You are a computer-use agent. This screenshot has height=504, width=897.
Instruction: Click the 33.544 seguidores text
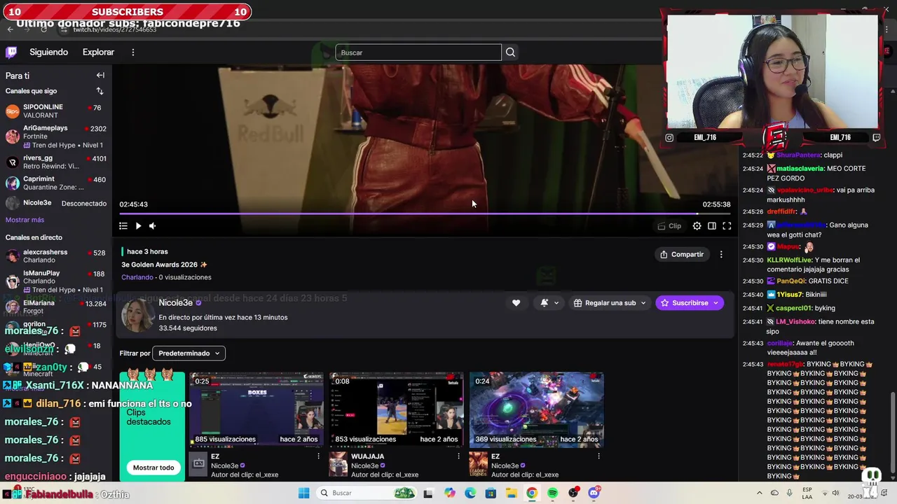click(x=188, y=328)
